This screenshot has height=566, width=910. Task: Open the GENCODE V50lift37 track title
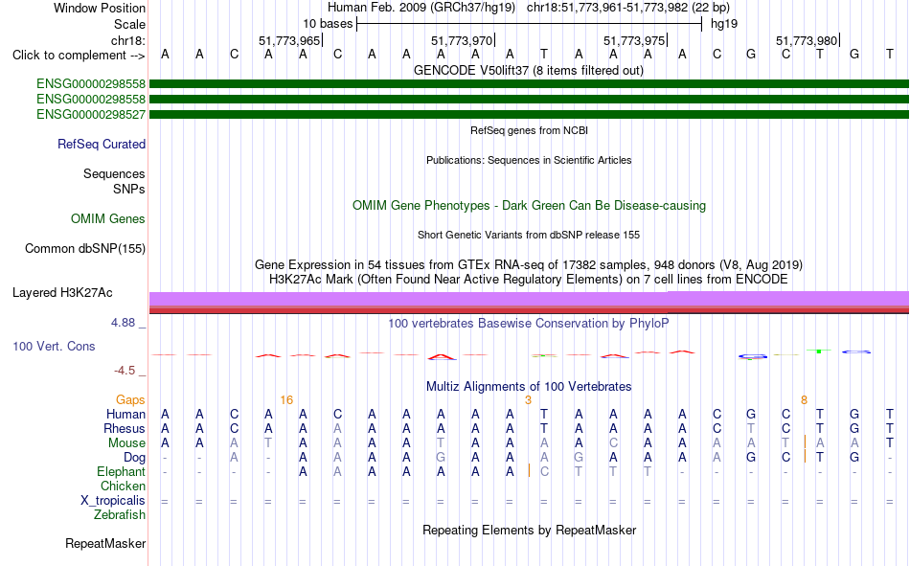tap(528, 71)
